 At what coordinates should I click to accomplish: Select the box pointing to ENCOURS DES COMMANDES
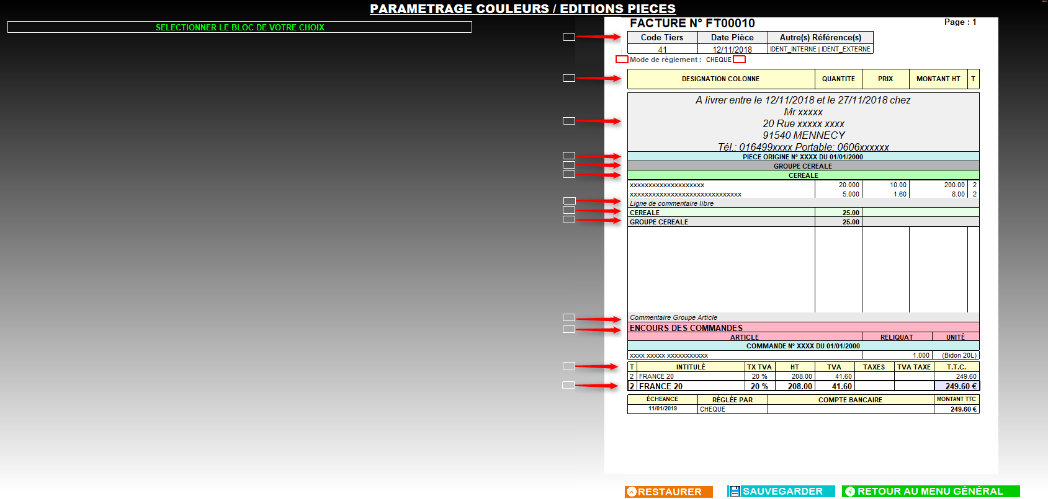568,329
